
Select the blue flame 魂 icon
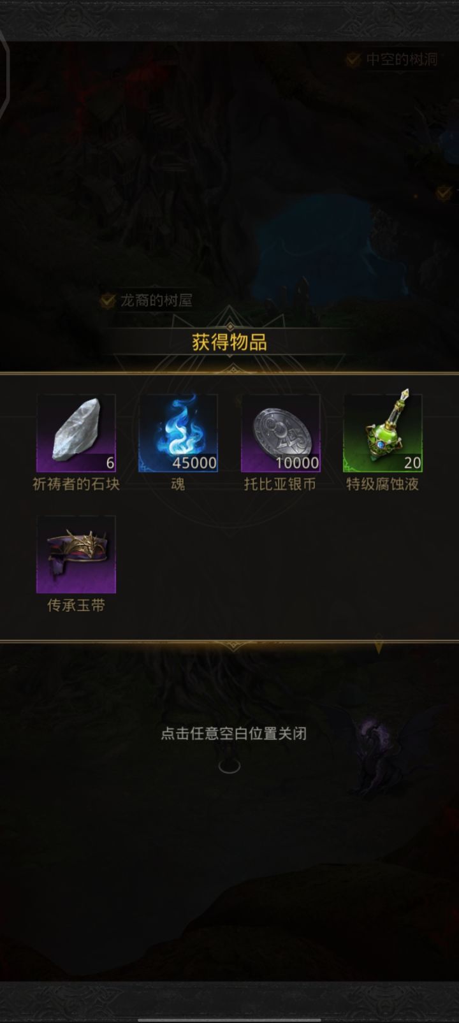click(178, 433)
